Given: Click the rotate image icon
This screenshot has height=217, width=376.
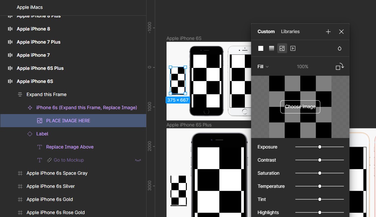Looking at the screenshot, I should click(340, 67).
